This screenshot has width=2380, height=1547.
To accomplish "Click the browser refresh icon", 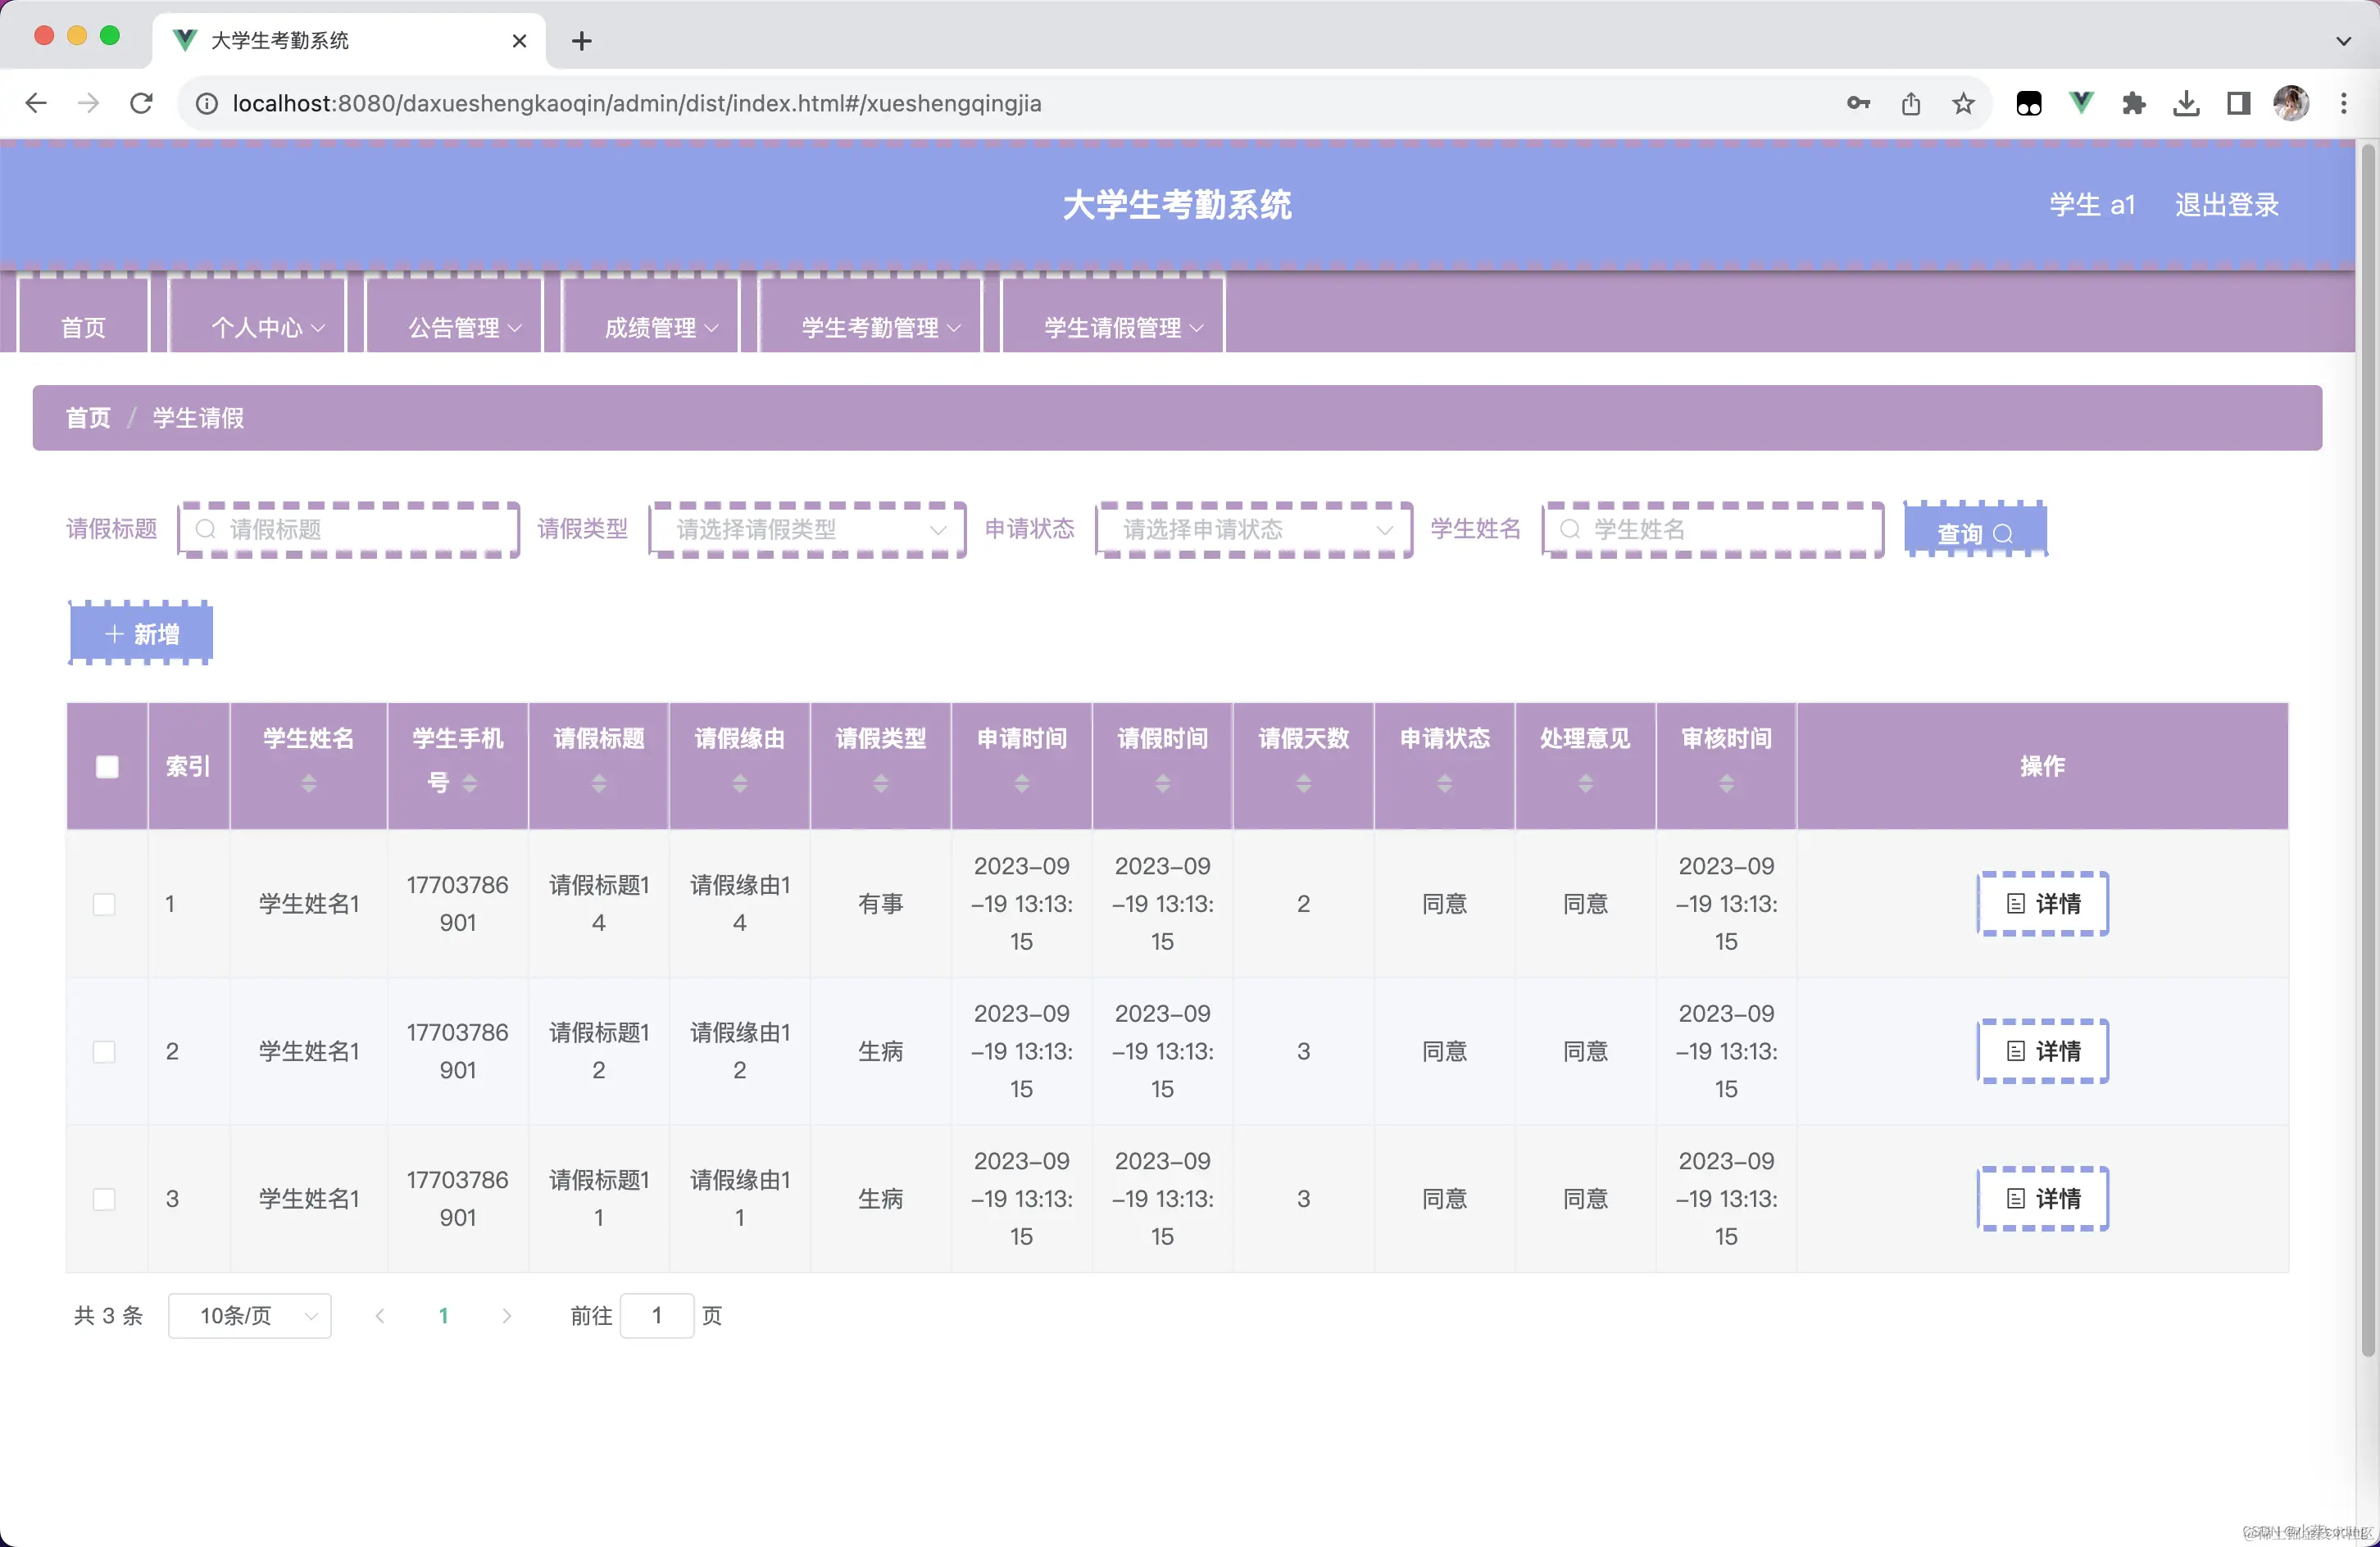I will pos(141,103).
